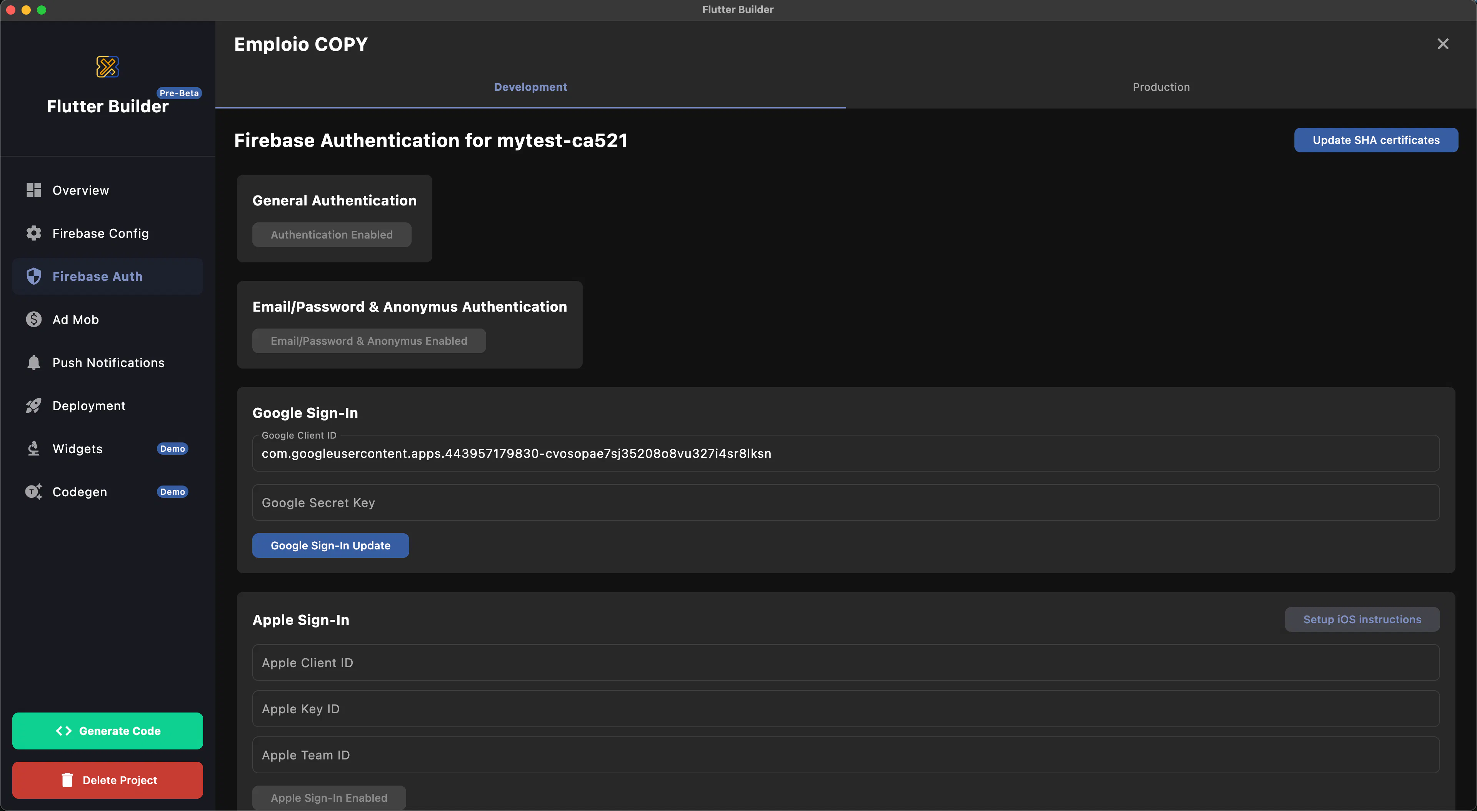Click the Apple Sign-In section heading
Viewport: 1477px width, 811px height.
(300, 620)
